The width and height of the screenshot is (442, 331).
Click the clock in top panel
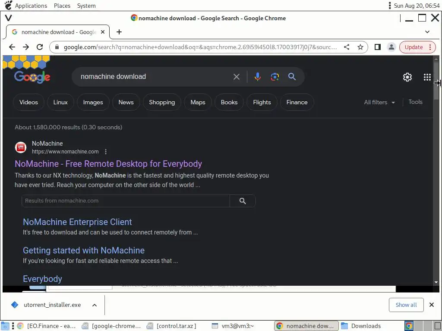[x=417, y=6]
